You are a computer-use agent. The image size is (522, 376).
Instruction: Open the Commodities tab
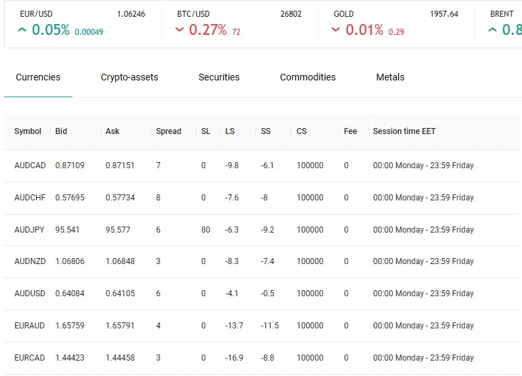pos(308,77)
